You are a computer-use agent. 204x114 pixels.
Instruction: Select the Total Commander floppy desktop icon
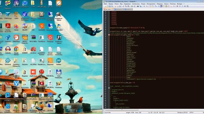[59, 74]
